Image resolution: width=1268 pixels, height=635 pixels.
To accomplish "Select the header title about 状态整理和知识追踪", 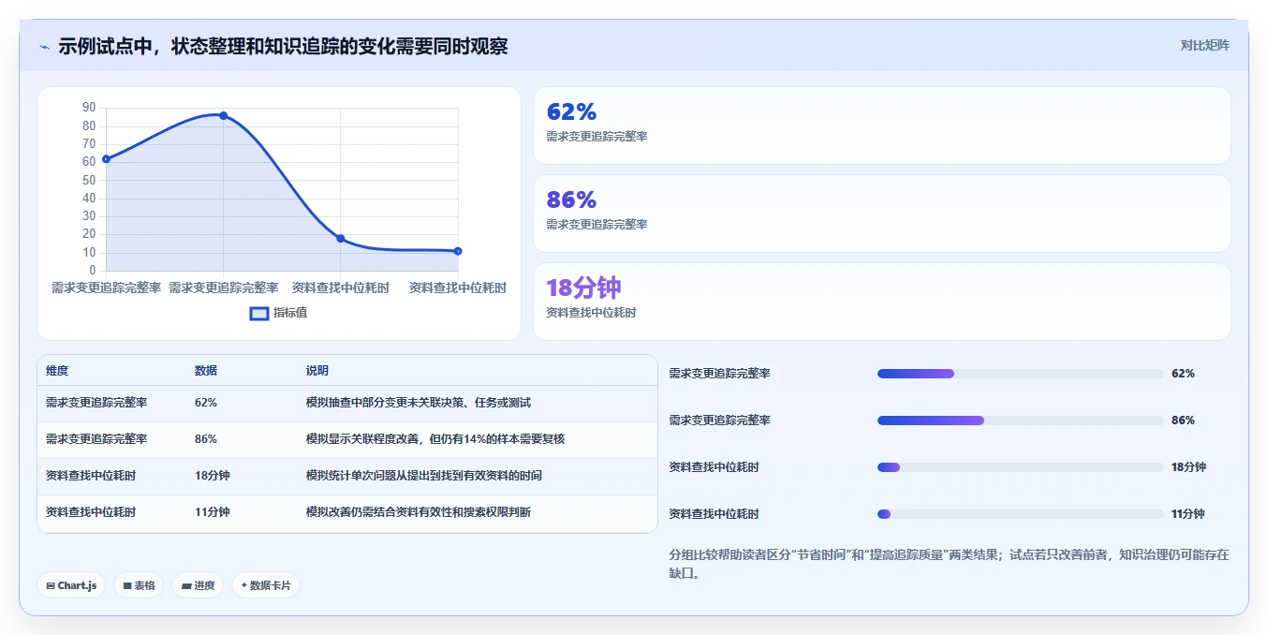I will click(x=283, y=46).
